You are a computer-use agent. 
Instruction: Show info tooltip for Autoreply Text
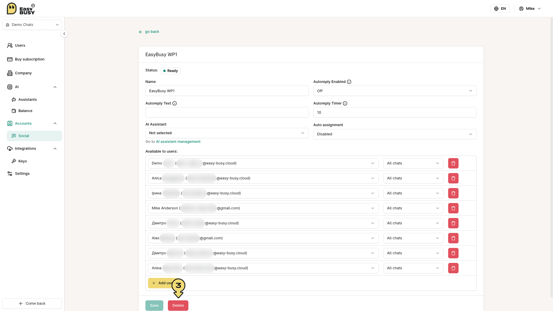[x=175, y=103]
